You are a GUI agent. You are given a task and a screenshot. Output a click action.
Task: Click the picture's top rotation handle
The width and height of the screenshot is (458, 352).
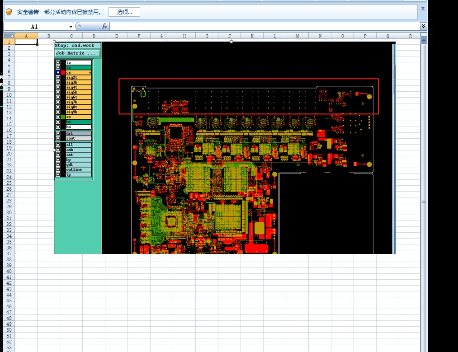[x=231, y=42]
